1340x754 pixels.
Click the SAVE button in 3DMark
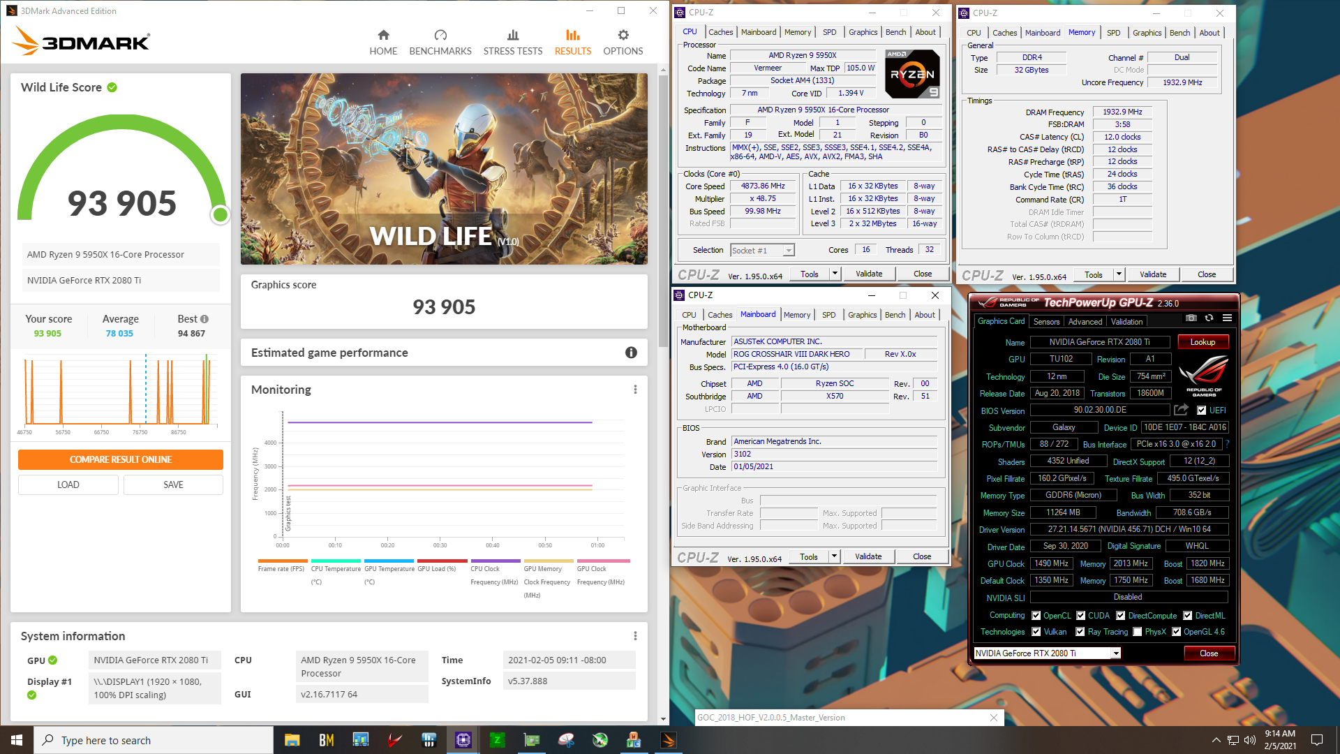(x=173, y=485)
